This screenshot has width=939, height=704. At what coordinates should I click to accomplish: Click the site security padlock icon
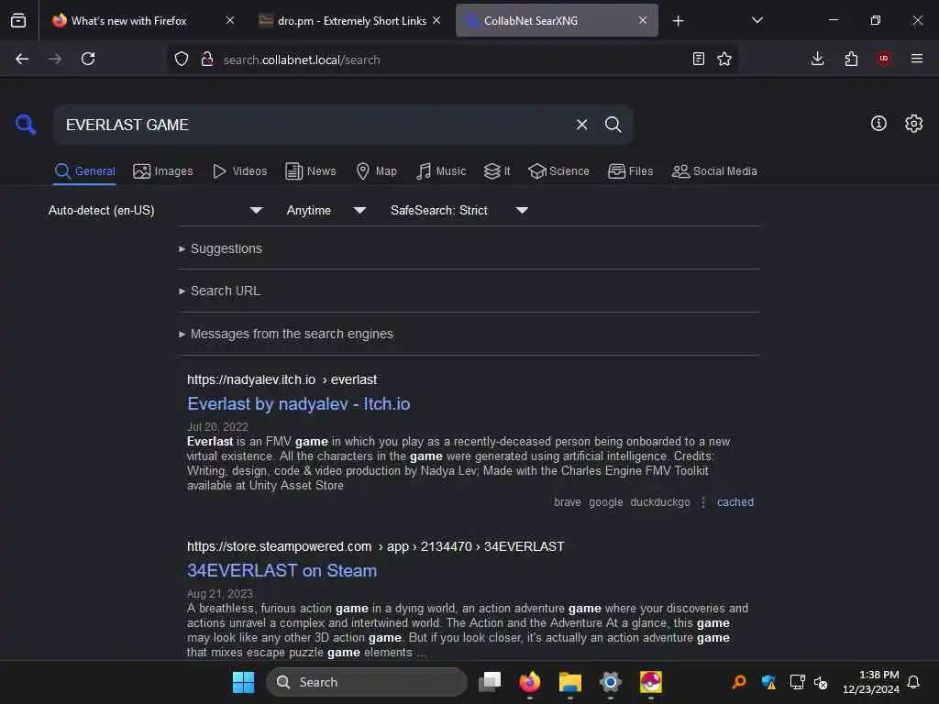207,59
